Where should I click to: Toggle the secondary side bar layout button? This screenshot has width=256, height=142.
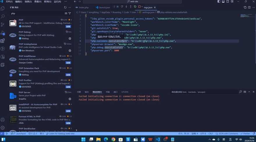pyautogui.click(x=227, y=1)
